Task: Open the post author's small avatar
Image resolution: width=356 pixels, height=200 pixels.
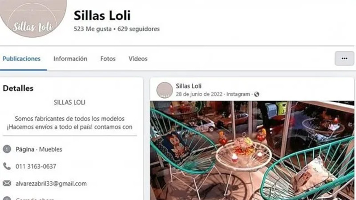Action: (x=165, y=90)
